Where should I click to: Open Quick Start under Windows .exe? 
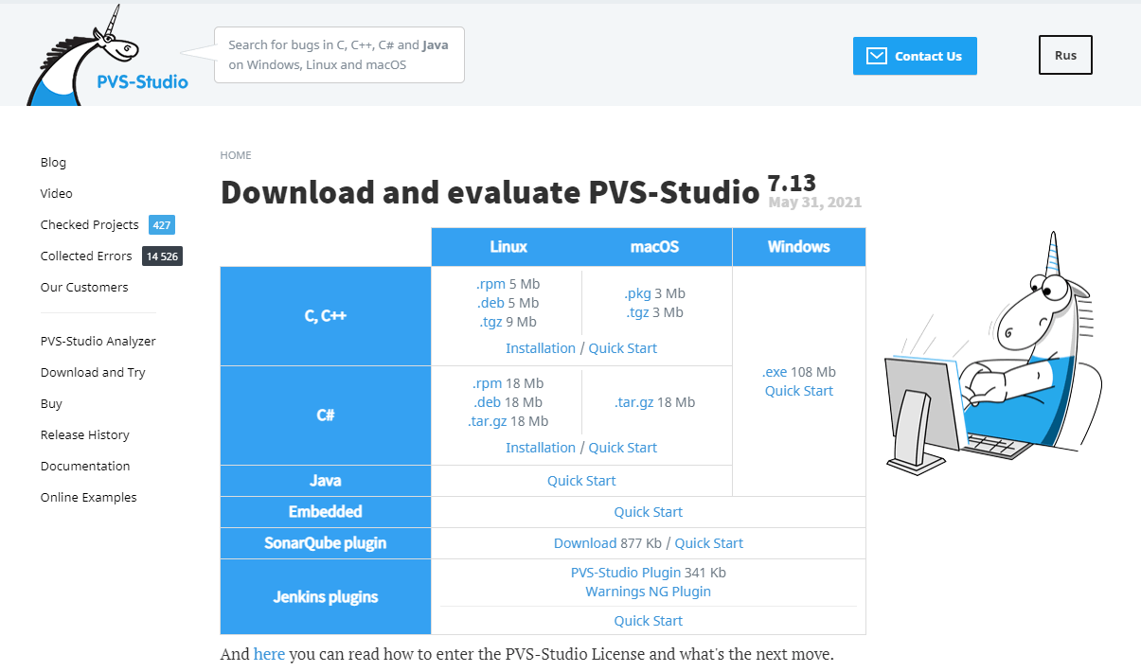click(x=799, y=391)
